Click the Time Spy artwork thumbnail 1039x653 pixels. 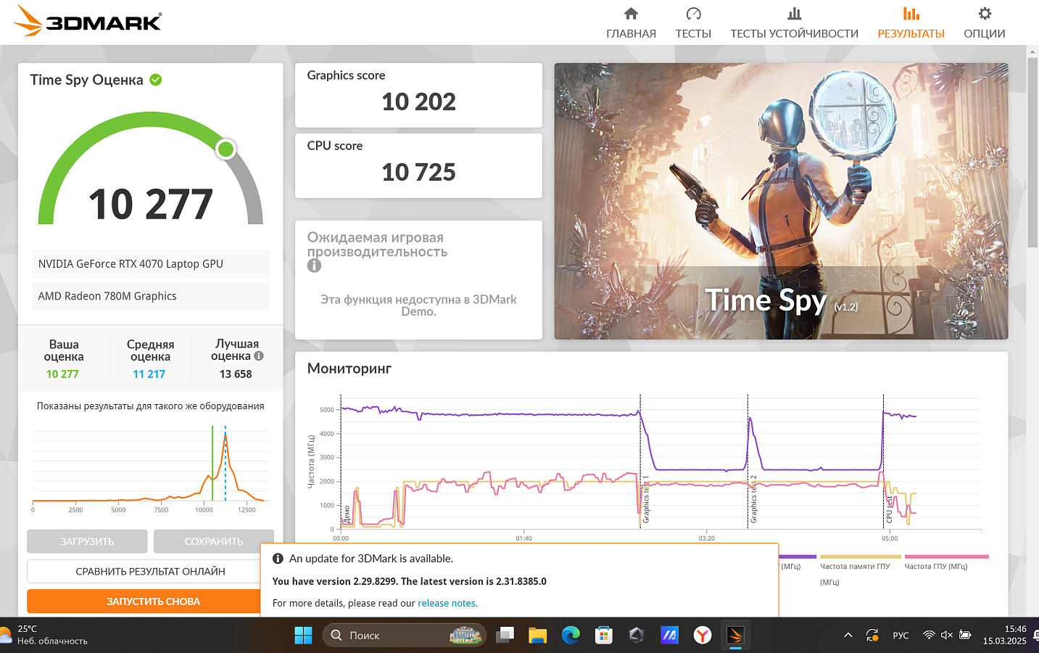click(x=781, y=201)
